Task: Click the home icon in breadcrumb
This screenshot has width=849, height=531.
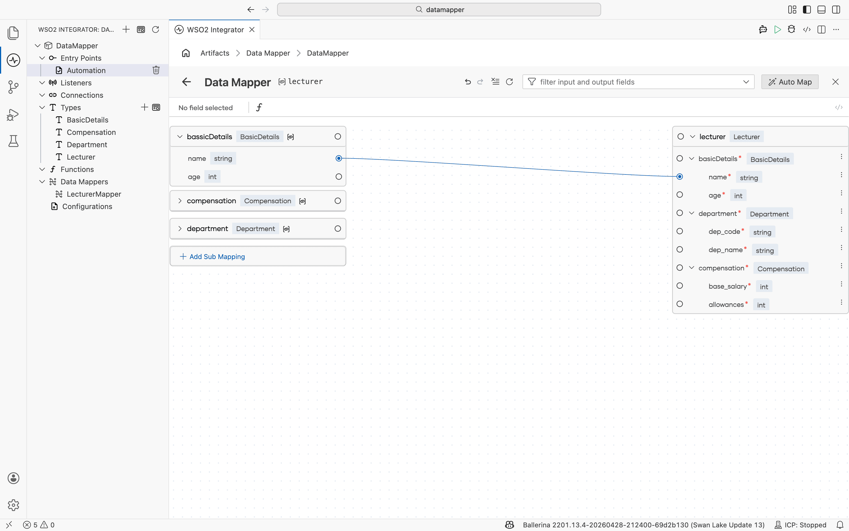Action: 186,53
